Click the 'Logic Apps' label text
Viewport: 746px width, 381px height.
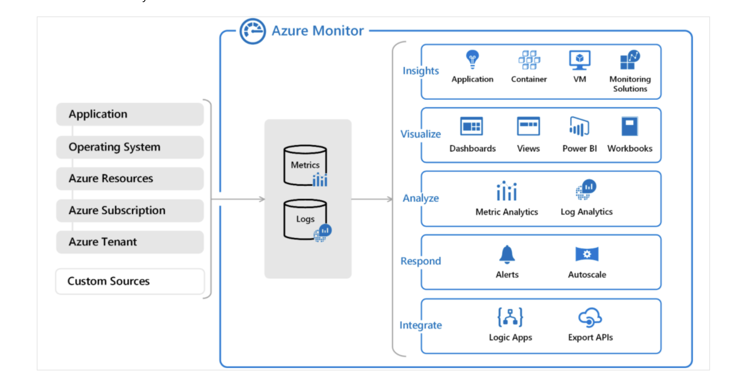pos(510,338)
